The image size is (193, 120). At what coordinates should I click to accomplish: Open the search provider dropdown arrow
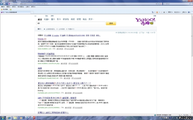(192, 4)
